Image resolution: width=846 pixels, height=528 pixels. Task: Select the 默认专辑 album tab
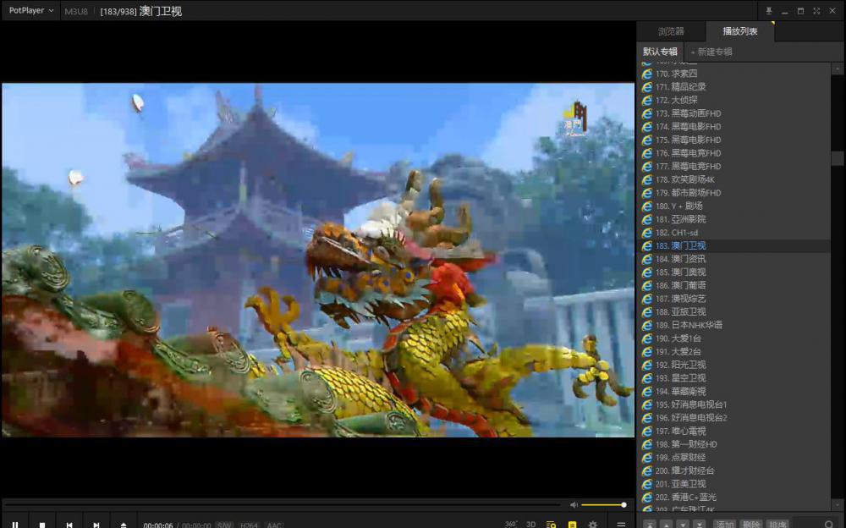[660, 52]
